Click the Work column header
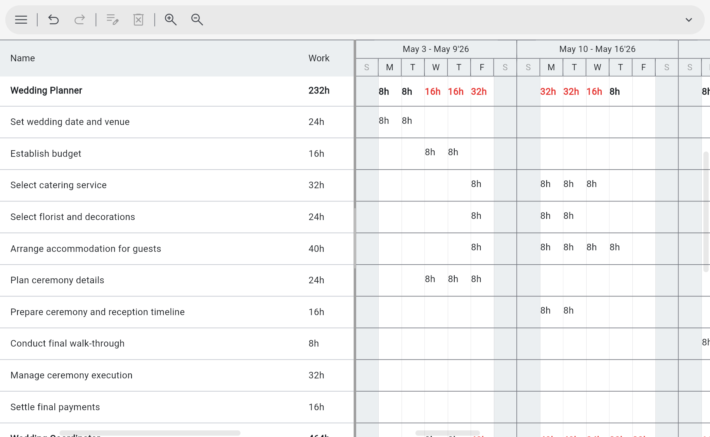The height and width of the screenshot is (437, 710). 319,58
